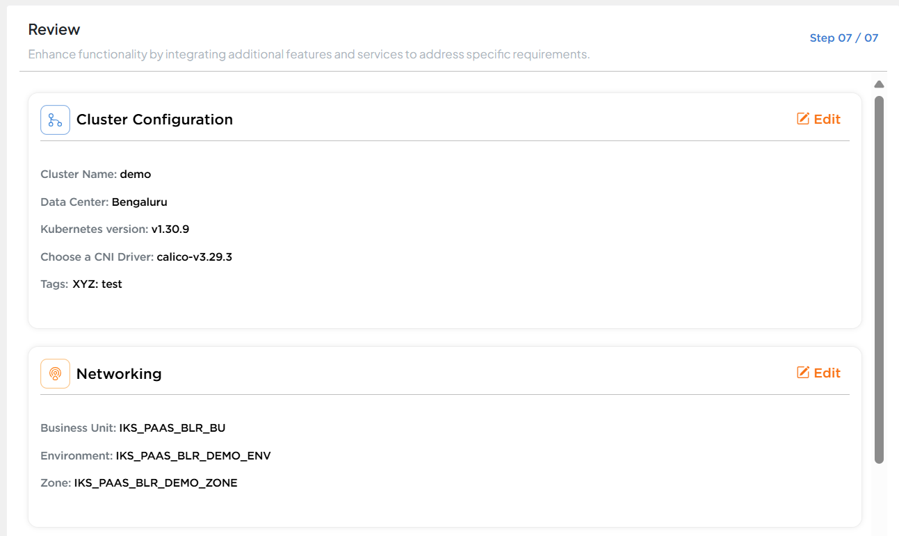Click the Environment label

click(76, 455)
